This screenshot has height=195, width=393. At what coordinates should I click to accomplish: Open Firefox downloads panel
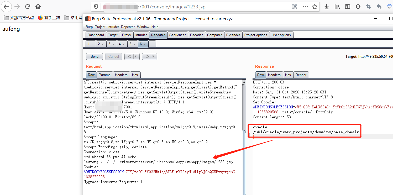click(x=327, y=7)
